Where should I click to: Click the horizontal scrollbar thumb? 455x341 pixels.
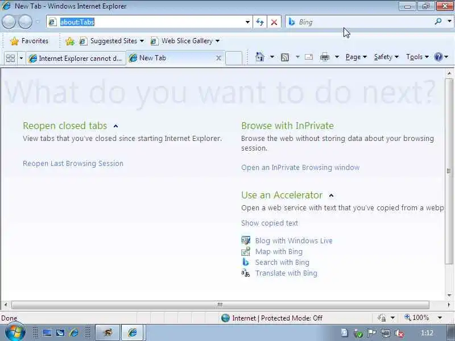(220, 305)
